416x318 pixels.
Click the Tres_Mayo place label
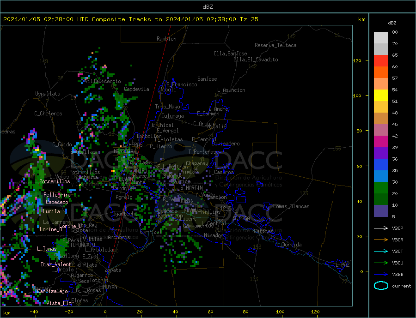tap(167, 107)
